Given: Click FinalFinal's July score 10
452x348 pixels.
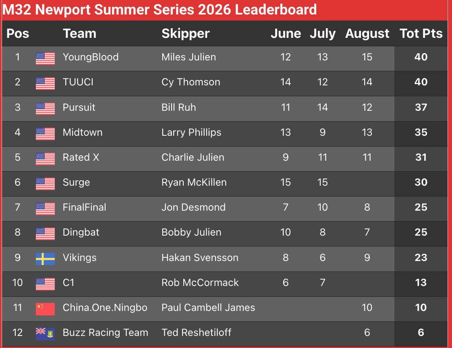Looking at the screenshot, I should (x=322, y=207).
